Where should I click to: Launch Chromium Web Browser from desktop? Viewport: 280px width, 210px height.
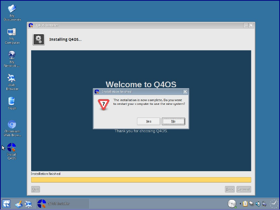click(12, 128)
